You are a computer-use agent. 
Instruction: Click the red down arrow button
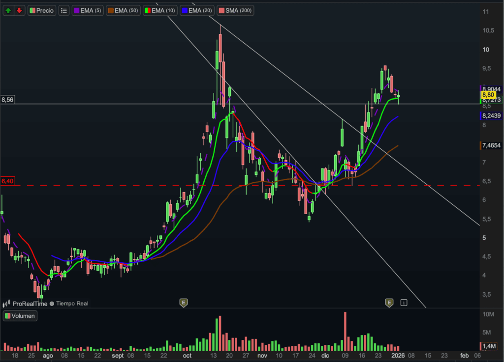pyautogui.click(x=19, y=10)
